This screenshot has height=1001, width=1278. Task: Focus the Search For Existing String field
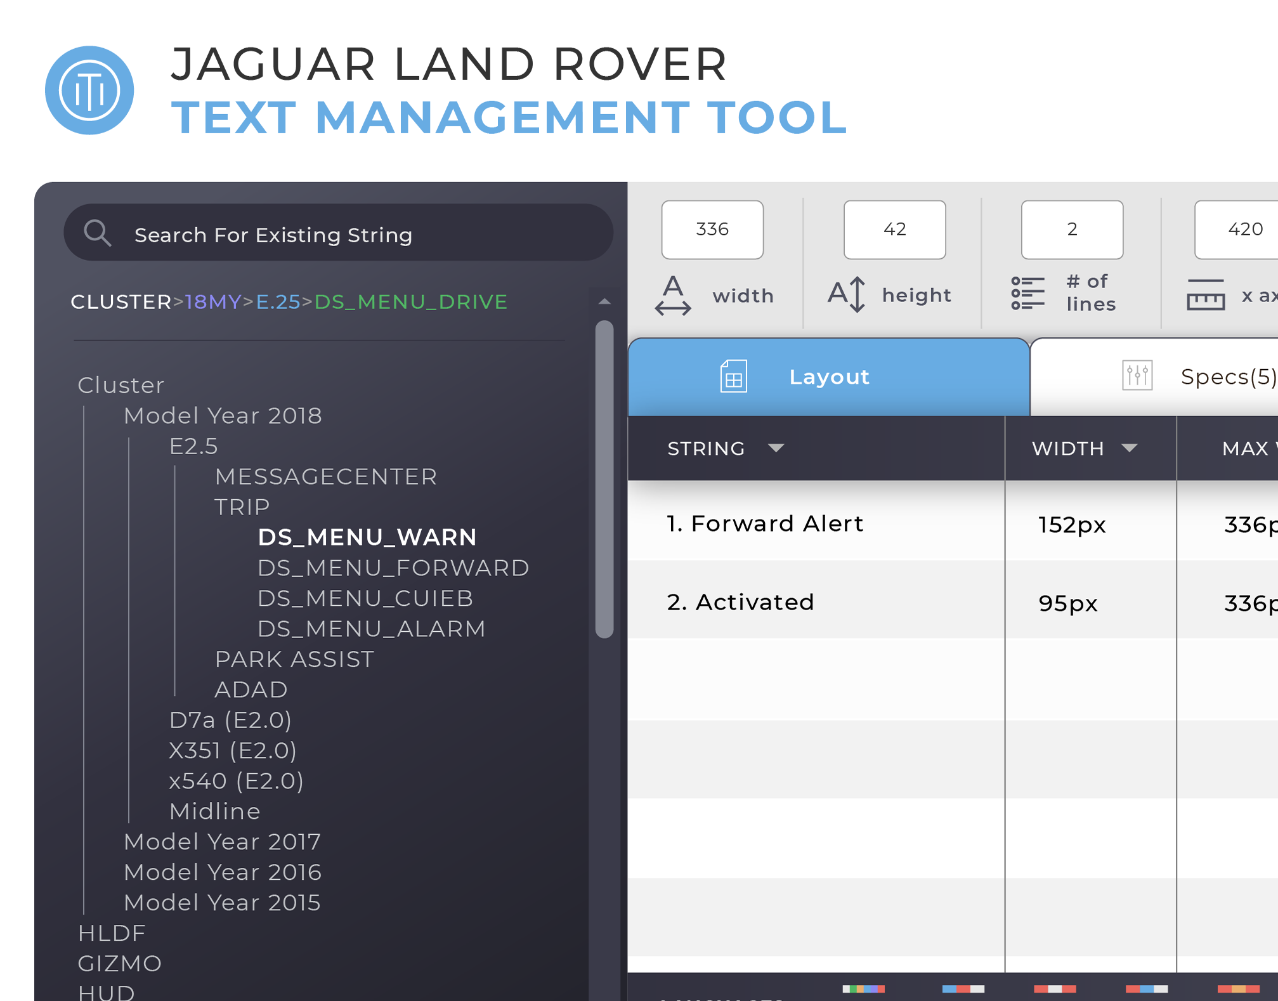[x=339, y=233]
